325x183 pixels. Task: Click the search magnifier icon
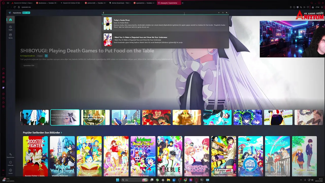point(223,13)
